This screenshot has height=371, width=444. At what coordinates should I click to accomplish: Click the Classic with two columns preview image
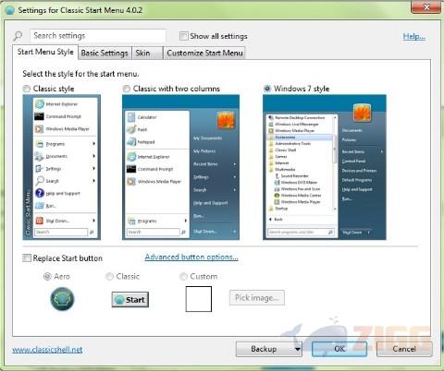click(180, 167)
